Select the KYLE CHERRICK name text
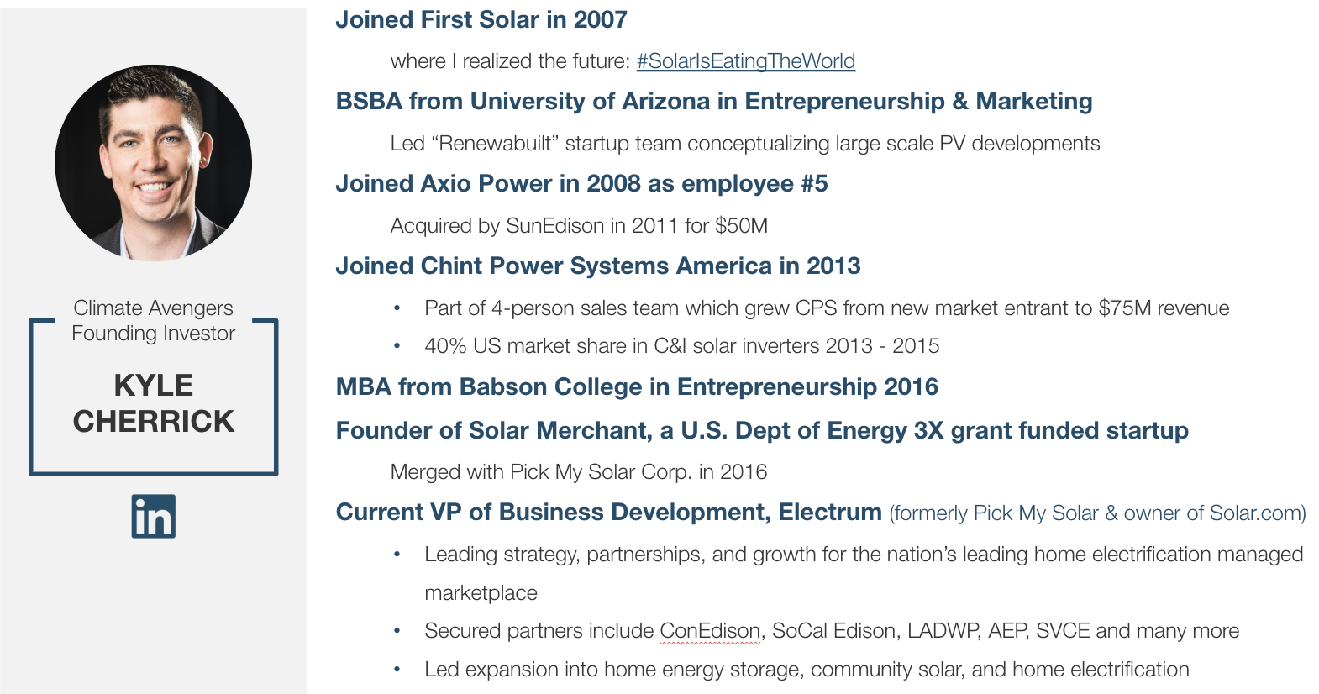Image resolution: width=1319 pixels, height=694 pixels. click(x=154, y=403)
